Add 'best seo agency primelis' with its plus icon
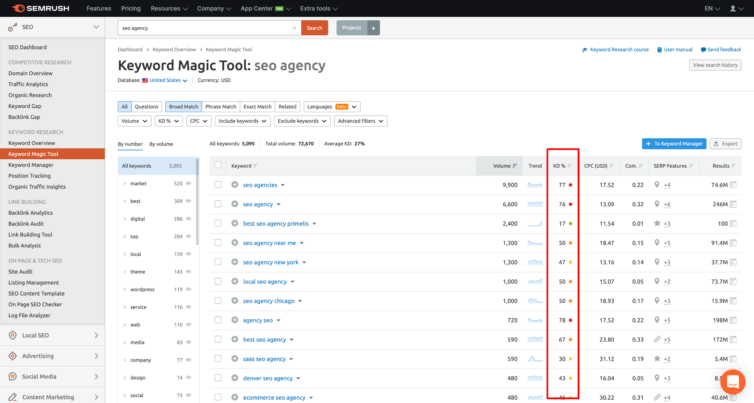The width and height of the screenshot is (754, 403). click(235, 223)
